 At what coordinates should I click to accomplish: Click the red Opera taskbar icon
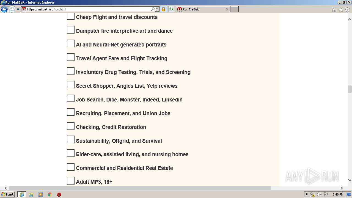[x=59, y=194]
